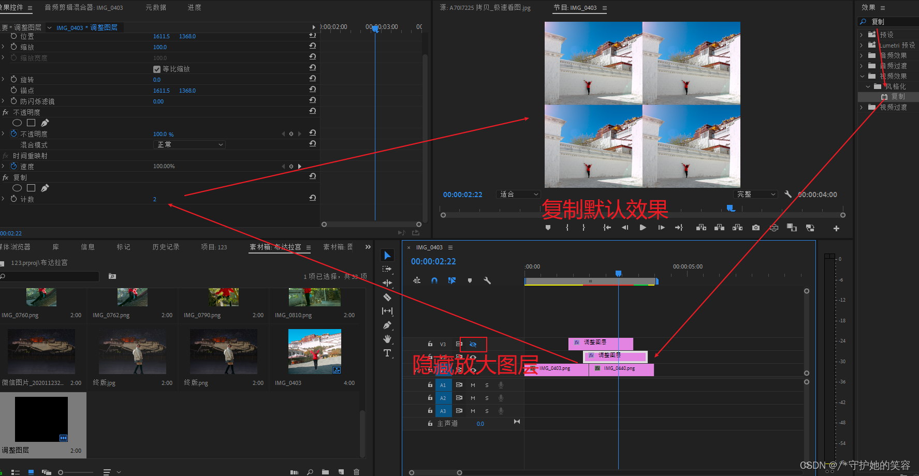
Task: Toggle snap magnet in timeline
Action: point(434,280)
